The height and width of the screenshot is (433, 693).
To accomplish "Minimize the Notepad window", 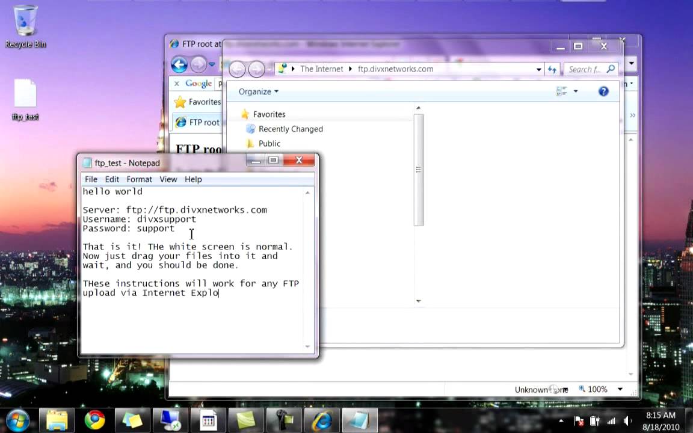I will pos(256,160).
